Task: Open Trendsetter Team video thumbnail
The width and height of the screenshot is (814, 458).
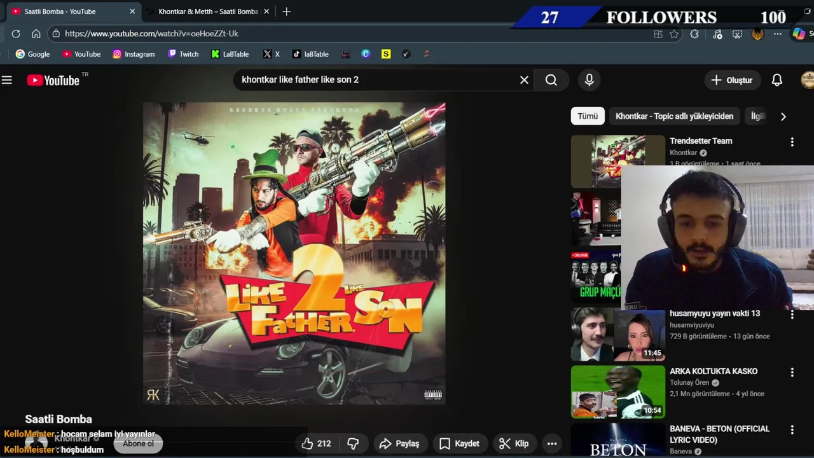Action: click(617, 161)
